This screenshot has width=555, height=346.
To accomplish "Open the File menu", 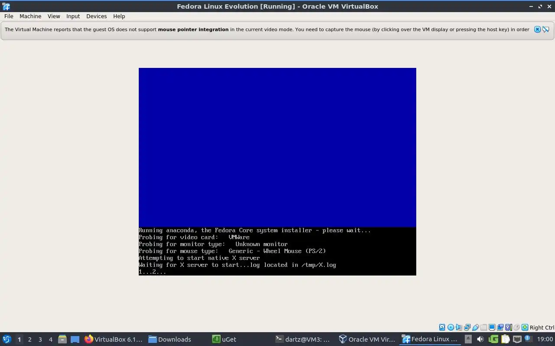I will [x=9, y=16].
